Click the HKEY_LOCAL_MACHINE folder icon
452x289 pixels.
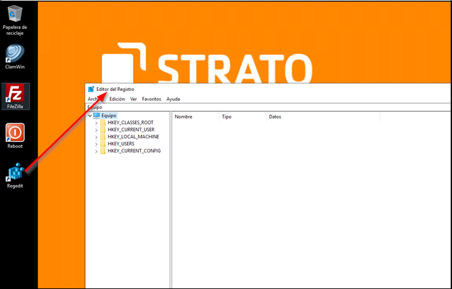click(x=103, y=137)
